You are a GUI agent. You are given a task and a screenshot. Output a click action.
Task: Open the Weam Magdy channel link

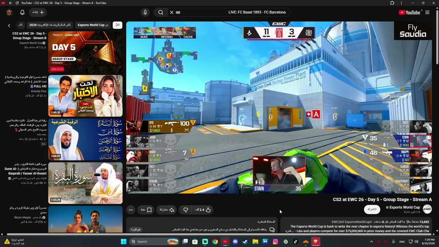(x=31, y=217)
